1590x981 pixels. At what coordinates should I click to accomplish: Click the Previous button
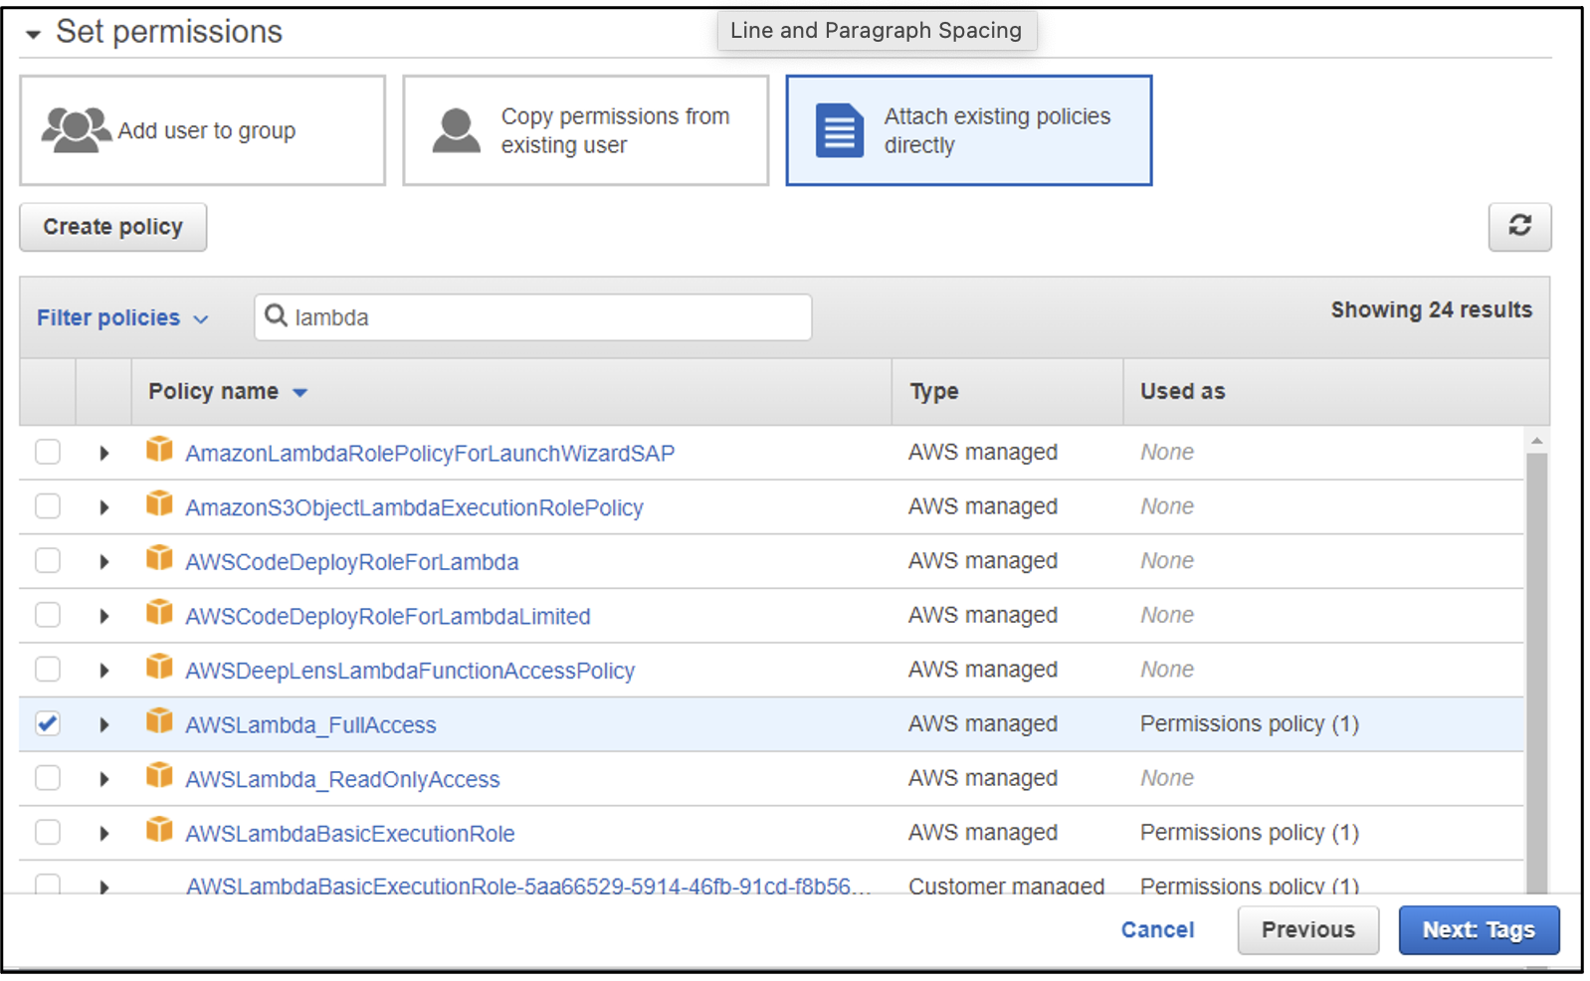click(1308, 929)
